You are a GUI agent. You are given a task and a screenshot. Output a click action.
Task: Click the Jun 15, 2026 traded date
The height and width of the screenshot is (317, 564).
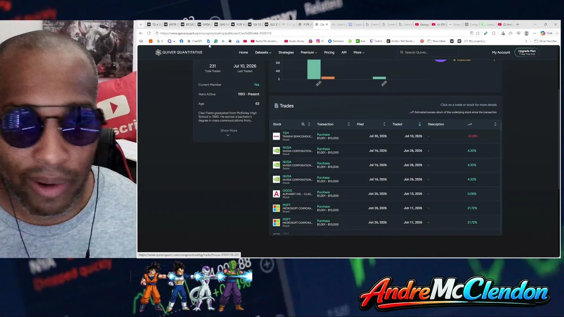413,194
